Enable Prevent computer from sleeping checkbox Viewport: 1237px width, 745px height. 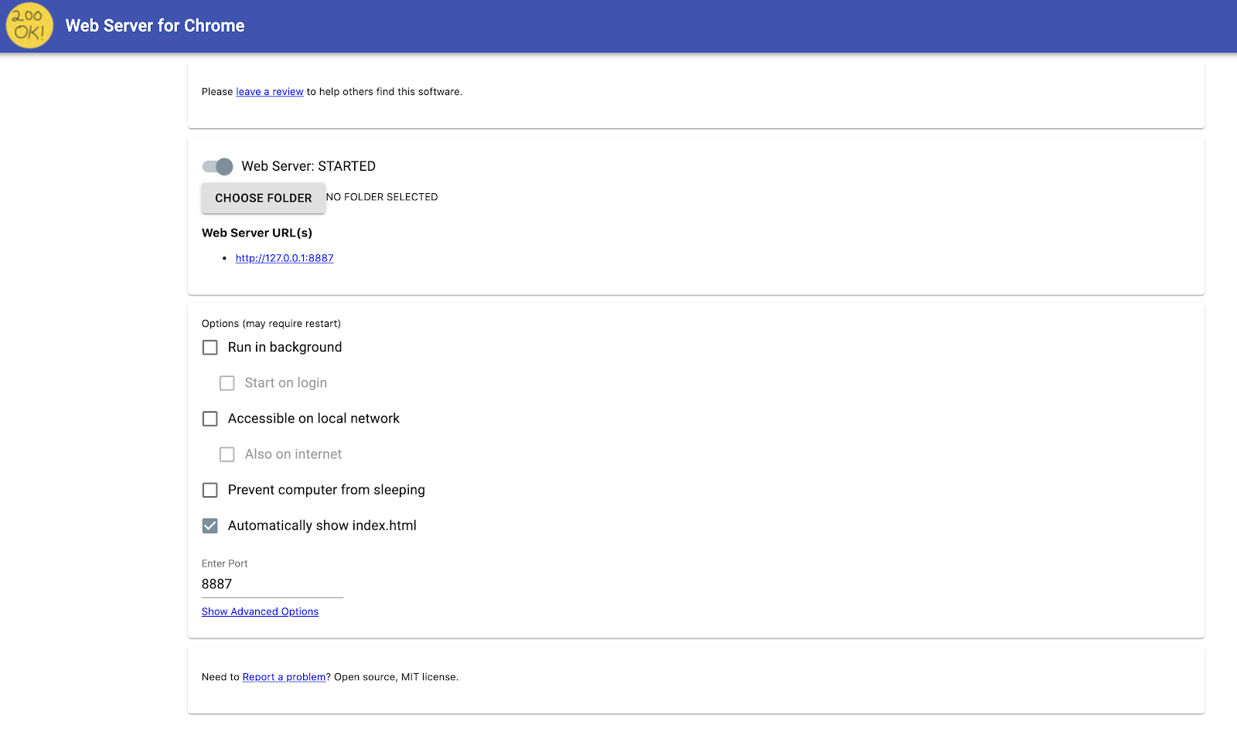[210, 490]
